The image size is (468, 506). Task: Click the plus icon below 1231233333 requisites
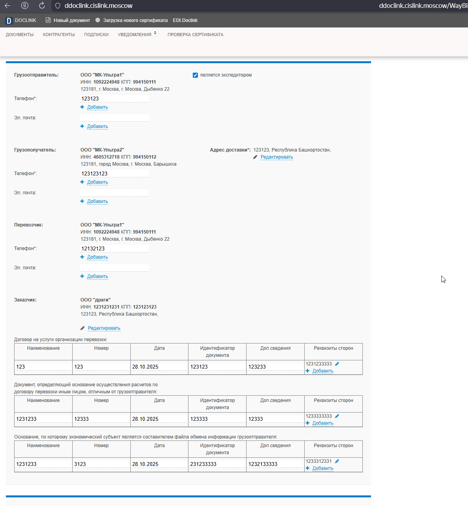(x=307, y=371)
